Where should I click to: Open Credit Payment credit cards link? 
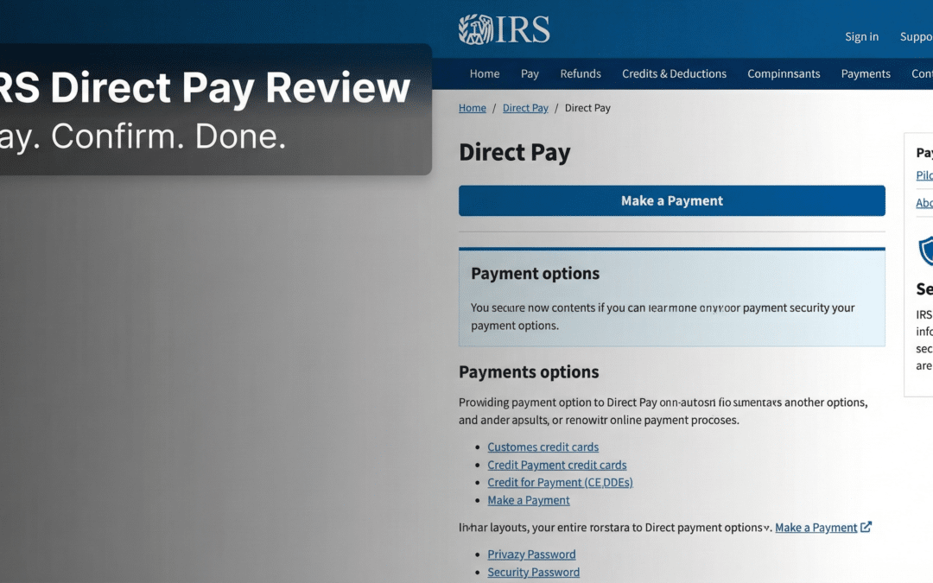coord(557,465)
